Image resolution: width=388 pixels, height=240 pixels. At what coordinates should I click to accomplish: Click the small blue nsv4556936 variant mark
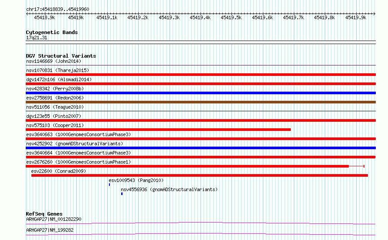[122, 194]
